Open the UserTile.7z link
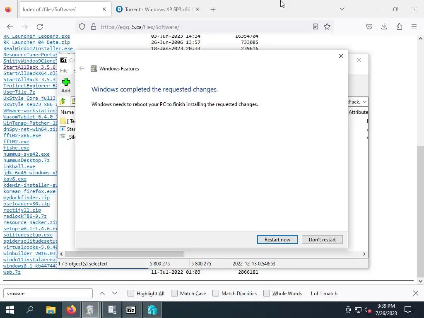The height and width of the screenshot is (318, 424). 19,92
